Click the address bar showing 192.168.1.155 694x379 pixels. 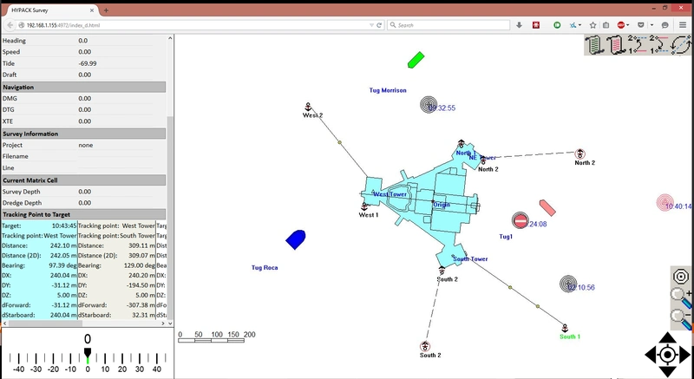click(x=194, y=25)
